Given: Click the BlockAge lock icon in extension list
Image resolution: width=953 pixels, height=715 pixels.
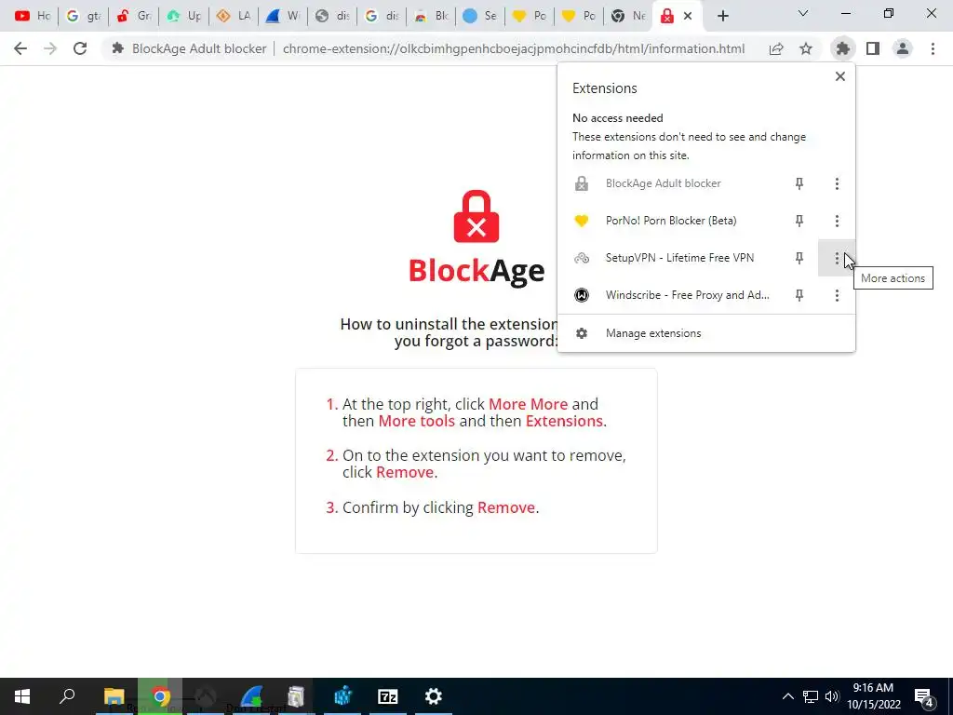Looking at the screenshot, I should (582, 183).
